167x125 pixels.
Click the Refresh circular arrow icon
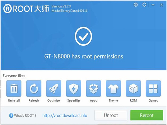34,88
